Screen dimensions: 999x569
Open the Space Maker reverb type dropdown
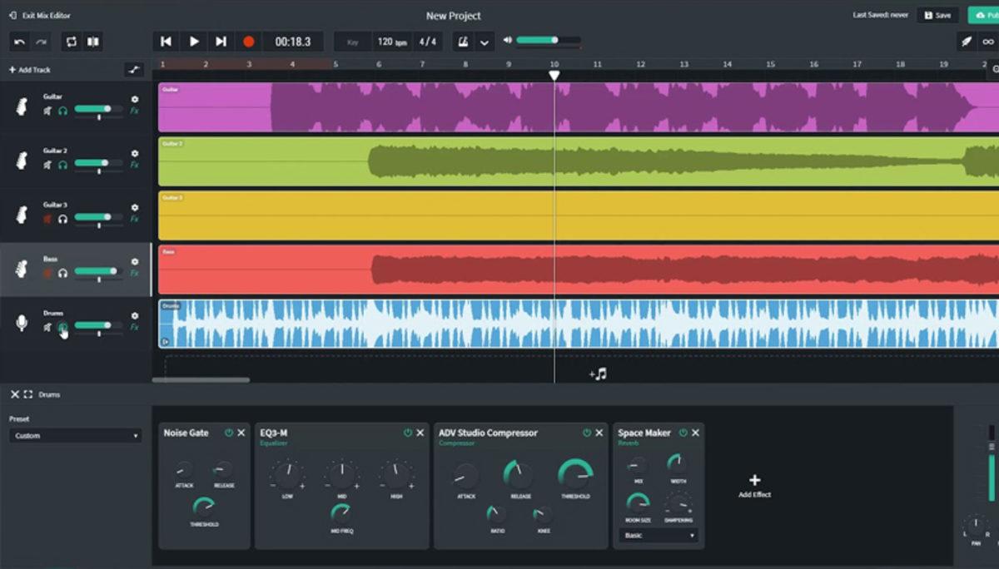(657, 536)
